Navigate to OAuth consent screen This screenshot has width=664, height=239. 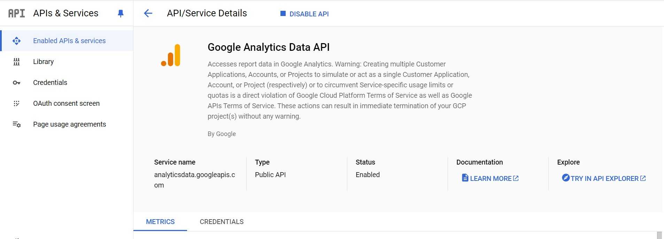point(67,103)
